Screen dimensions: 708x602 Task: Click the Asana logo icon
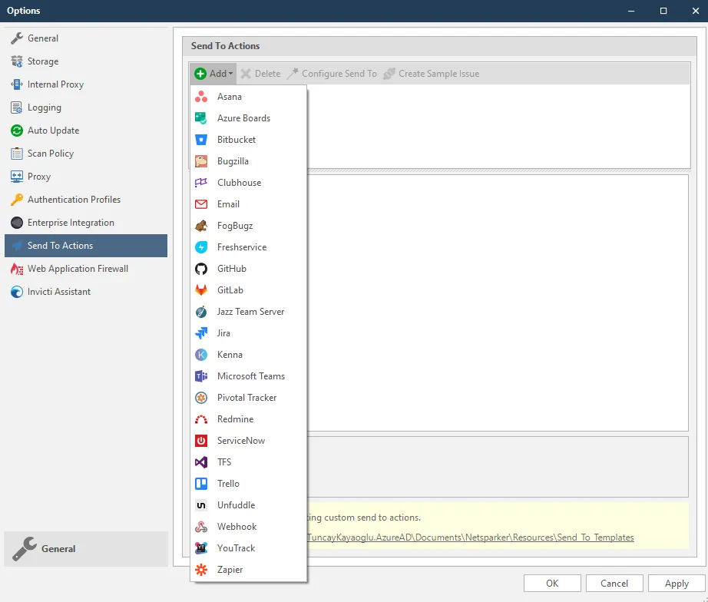coord(201,97)
